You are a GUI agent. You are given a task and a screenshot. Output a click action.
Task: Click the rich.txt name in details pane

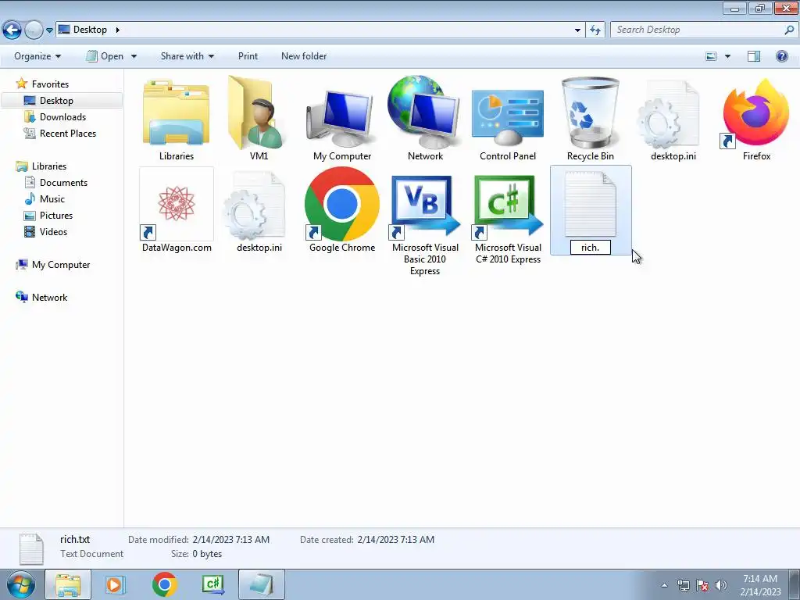(75, 539)
